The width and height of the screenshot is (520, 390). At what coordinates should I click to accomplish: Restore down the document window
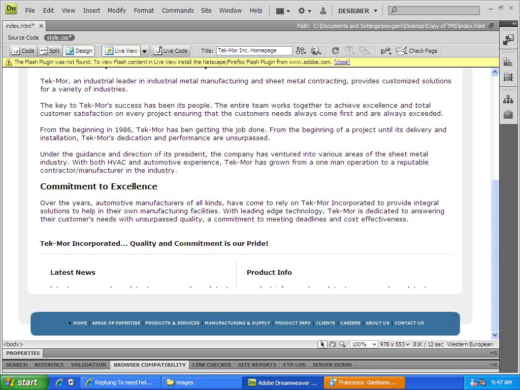tap(492, 26)
